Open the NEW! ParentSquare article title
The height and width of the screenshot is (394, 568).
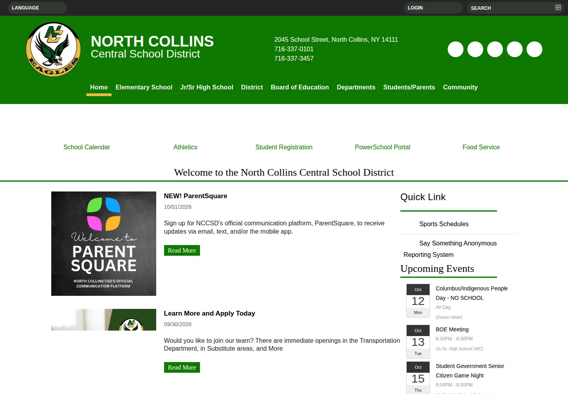[196, 196]
